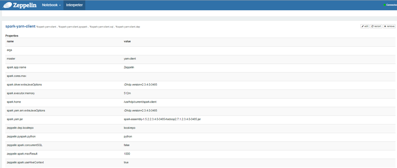
Task: Select the 'yarn-client' master value
Action: coord(130,59)
